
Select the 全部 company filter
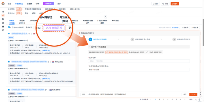[19, 9]
